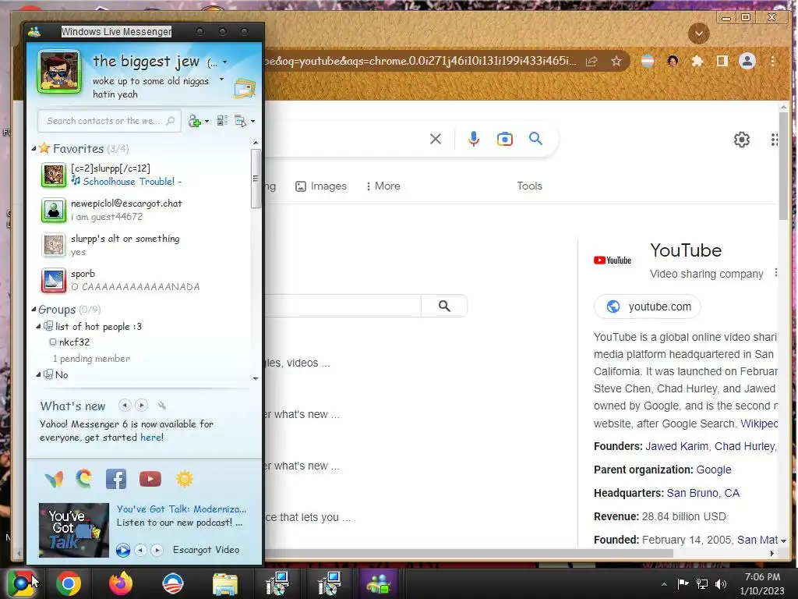798x599 pixels.
Task: Open the Google More menu
Action: pyautogui.click(x=383, y=186)
